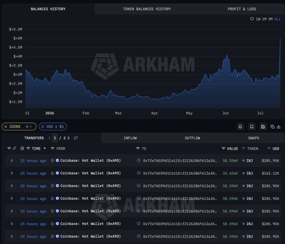The width and height of the screenshot is (285, 244).
Task: Click the Jul label on chart axis
Action: coord(260,113)
